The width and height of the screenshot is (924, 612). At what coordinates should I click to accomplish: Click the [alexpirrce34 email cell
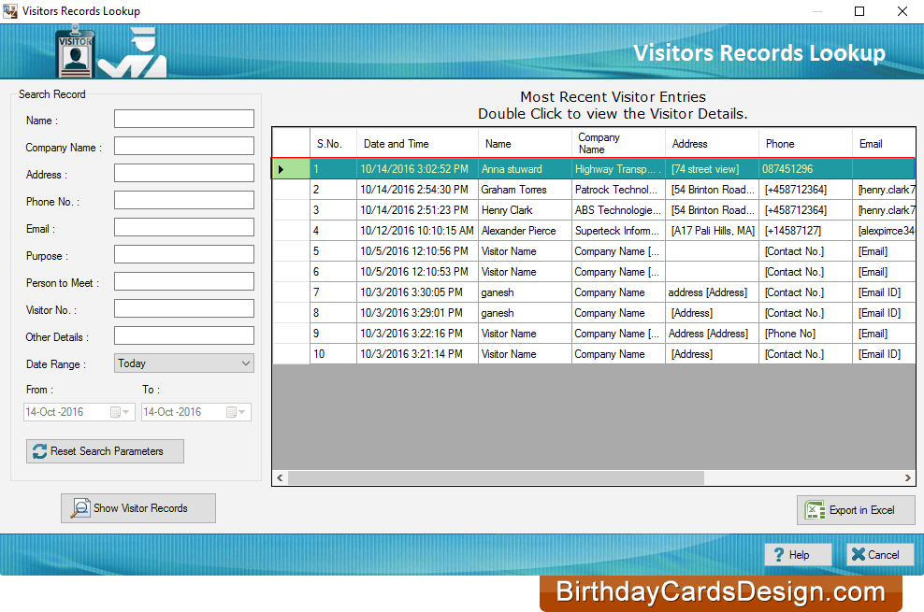[x=884, y=231]
